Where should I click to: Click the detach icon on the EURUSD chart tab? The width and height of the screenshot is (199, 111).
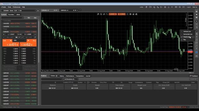(x=54, y=10)
